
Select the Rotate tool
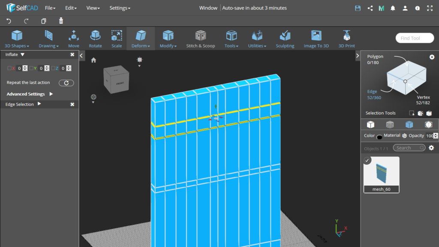95,39
